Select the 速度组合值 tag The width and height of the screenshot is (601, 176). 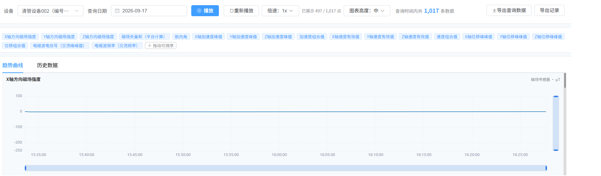447,37
